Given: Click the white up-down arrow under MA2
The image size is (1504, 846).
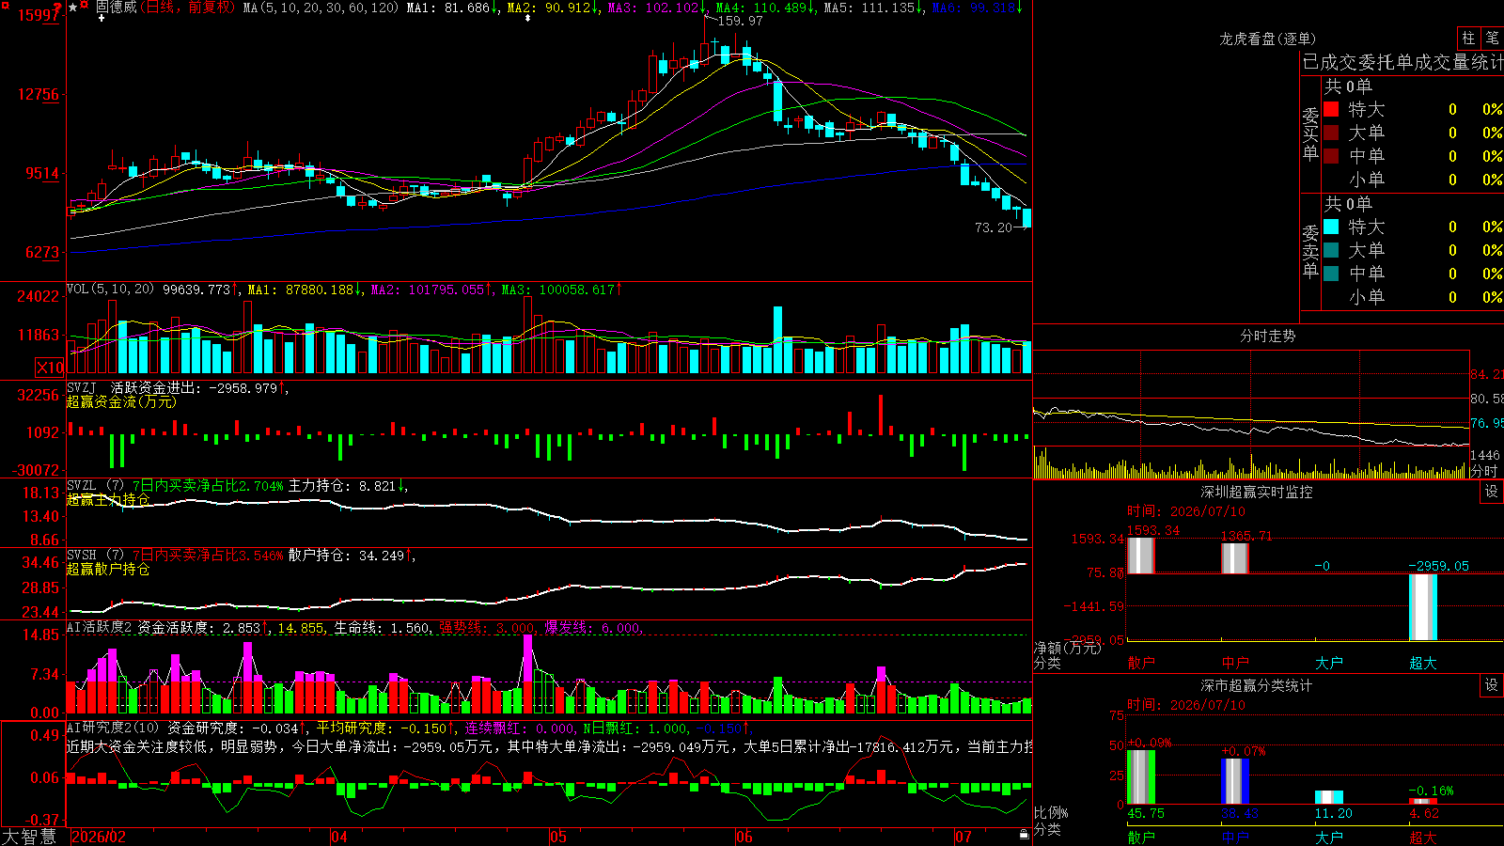Looking at the screenshot, I should pyautogui.click(x=527, y=18).
